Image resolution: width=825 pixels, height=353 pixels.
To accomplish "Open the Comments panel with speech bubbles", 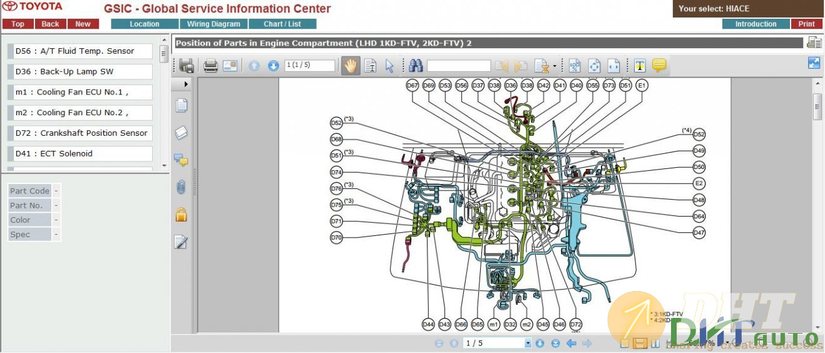I will [x=181, y=160].
